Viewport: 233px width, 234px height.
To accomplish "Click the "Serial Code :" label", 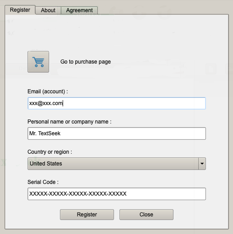I will click(43, 182).
